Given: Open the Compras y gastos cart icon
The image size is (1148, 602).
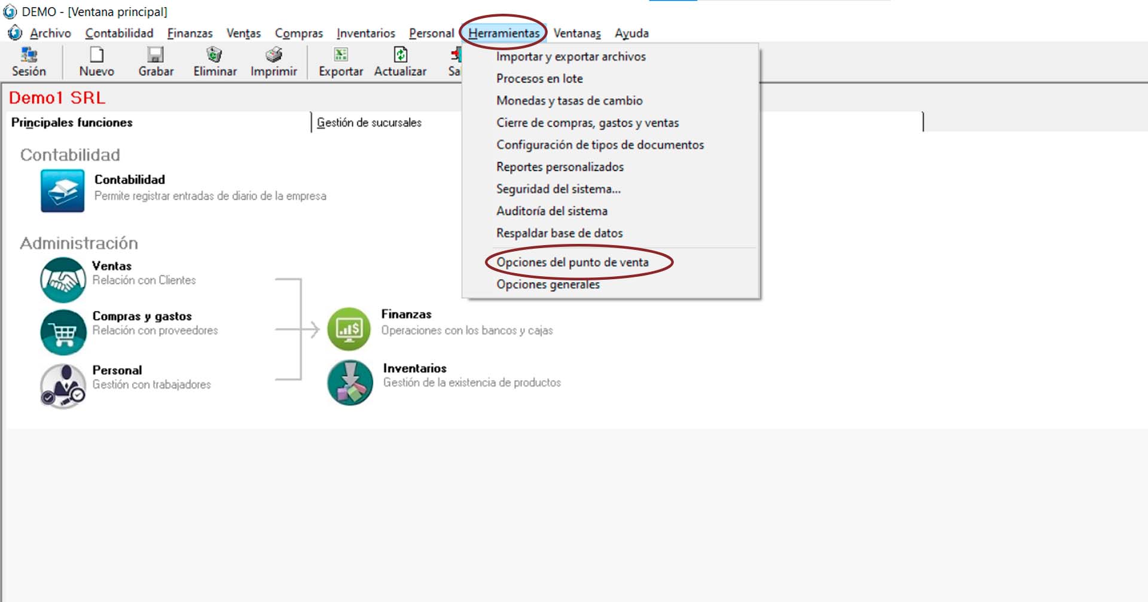Looking at the screenshot, I should [63, 332].
